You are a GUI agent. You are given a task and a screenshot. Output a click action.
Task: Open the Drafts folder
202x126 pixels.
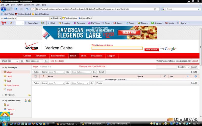tap(9, 77)
